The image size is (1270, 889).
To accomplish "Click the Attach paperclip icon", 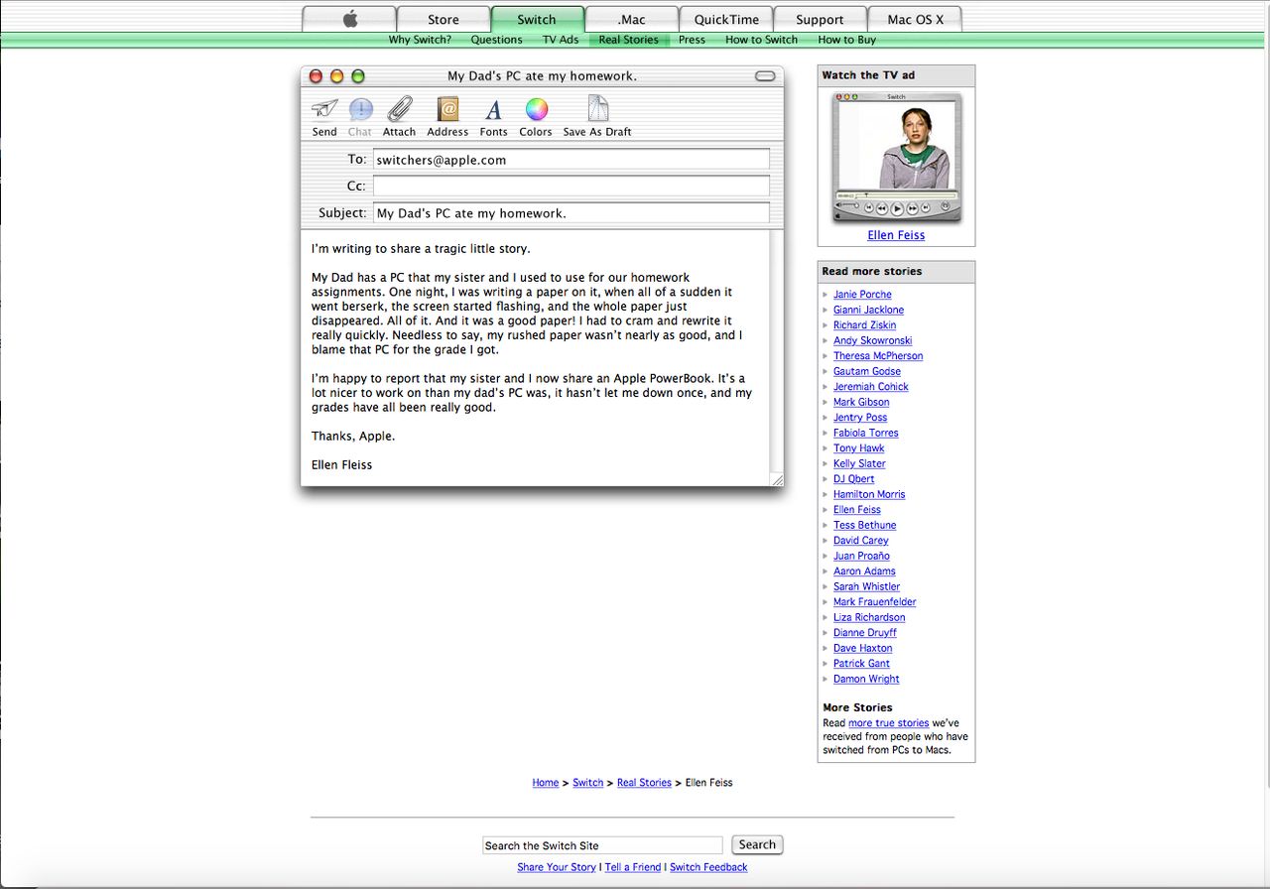I will coord(399,109).
